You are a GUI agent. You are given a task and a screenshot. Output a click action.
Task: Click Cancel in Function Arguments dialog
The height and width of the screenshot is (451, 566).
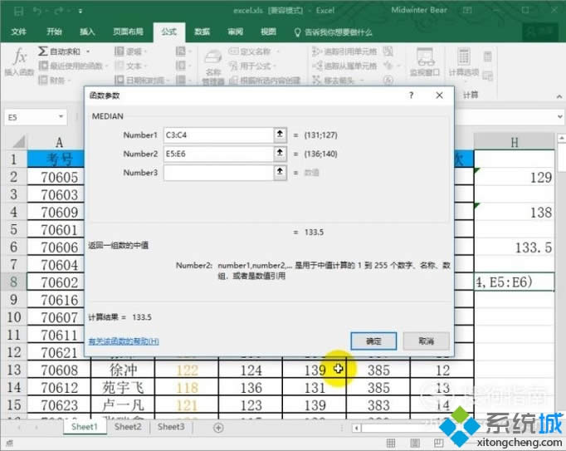tap(427, 341)
